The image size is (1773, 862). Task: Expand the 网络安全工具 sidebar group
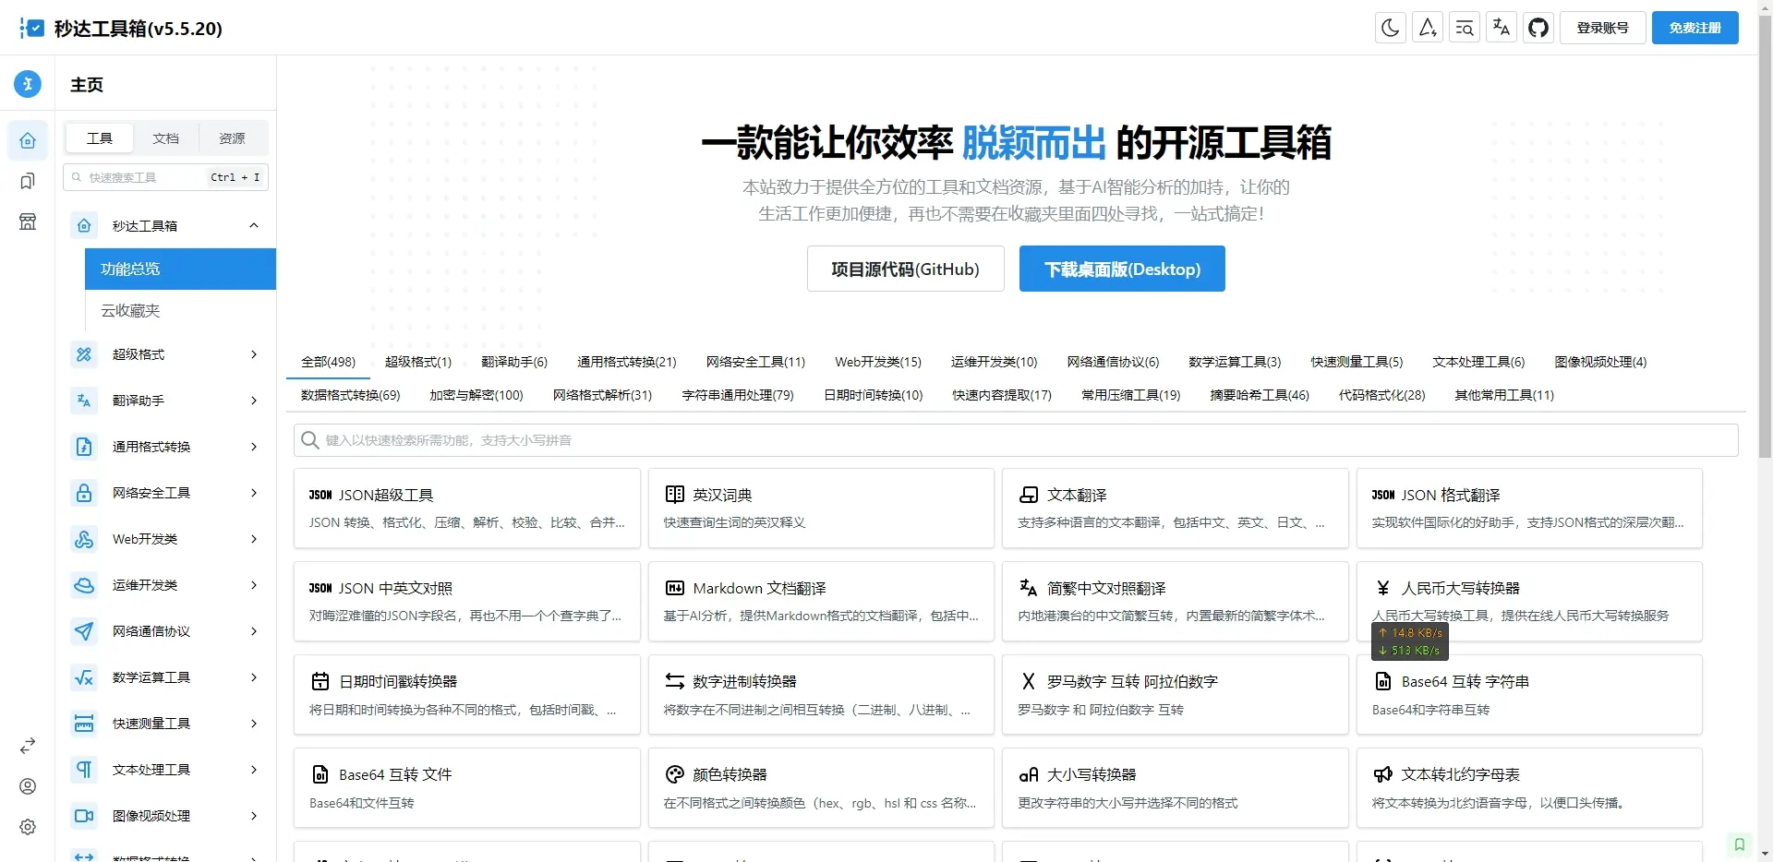(x=254, y=493)
